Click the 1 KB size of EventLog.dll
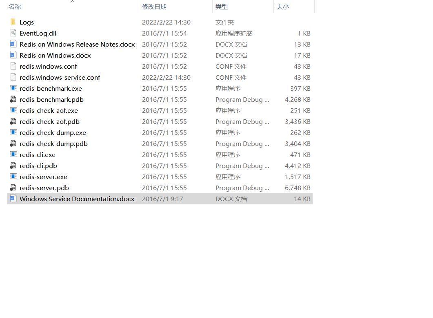This screenshot has width=433, height=318. [x=304, y=33]
